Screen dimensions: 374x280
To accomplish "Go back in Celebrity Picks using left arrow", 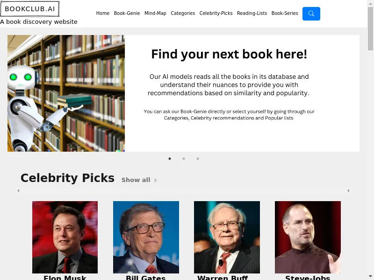I will point(18,191).
